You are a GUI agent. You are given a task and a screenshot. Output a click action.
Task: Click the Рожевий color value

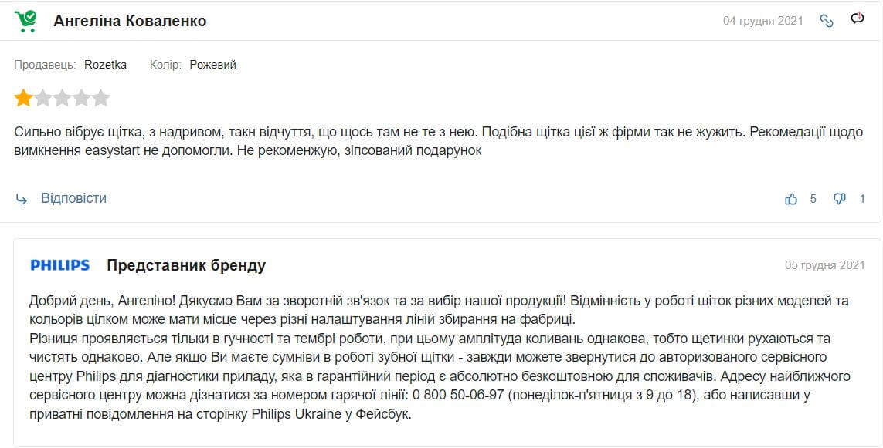pyautogui.click(x=212, y=65)
